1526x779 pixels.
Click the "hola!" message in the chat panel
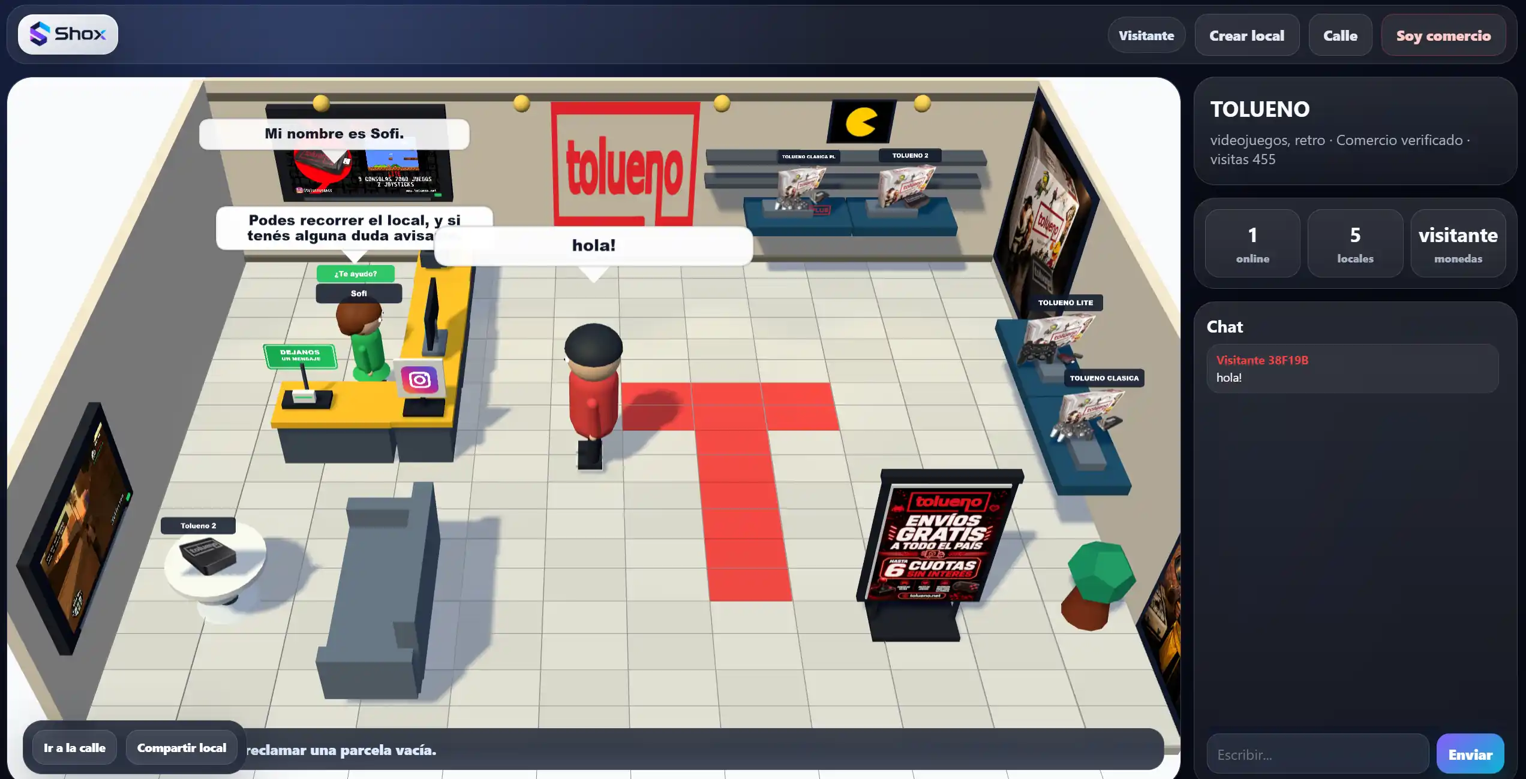[1228, 378]
